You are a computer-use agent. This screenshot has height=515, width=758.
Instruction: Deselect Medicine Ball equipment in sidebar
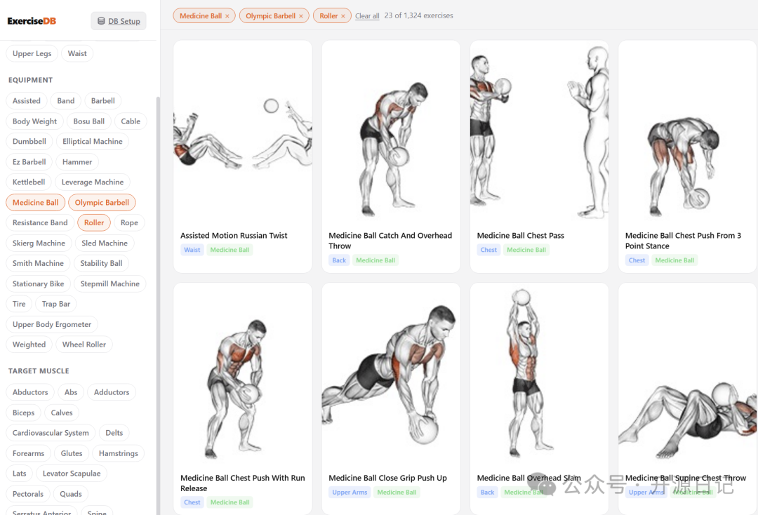coord(35,203)
